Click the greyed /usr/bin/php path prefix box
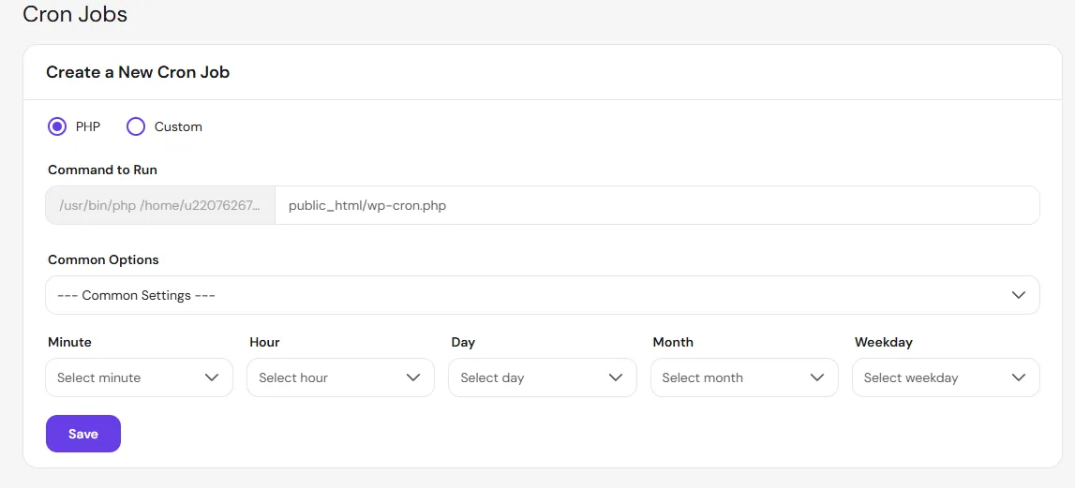 pos(160,205)
